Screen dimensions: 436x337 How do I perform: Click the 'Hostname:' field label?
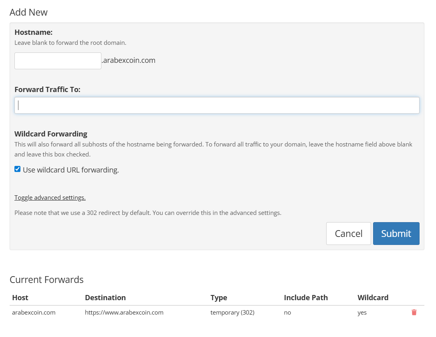(x=34, y=32)
